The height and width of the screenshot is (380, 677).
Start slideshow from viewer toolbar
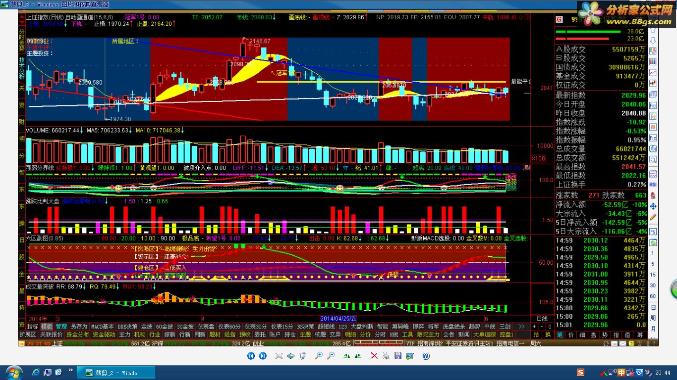[302, 355]
